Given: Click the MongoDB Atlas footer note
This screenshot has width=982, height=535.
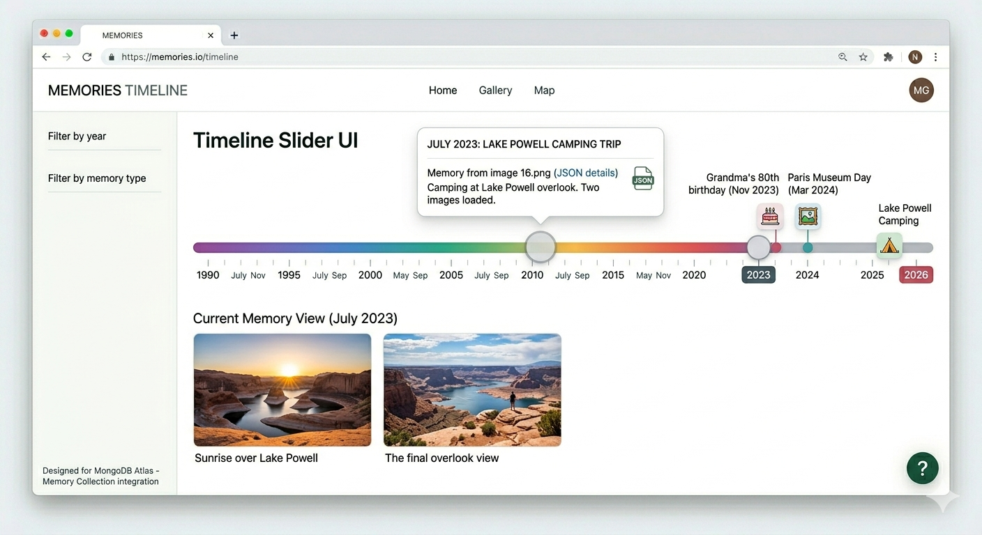Looking at the screenshot, I should 100,476.
